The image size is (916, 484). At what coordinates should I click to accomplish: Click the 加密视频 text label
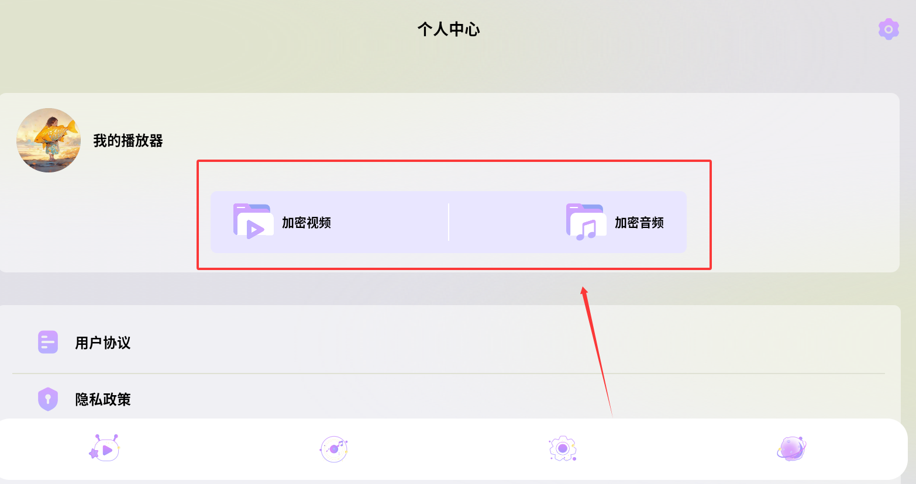(307, 223)
